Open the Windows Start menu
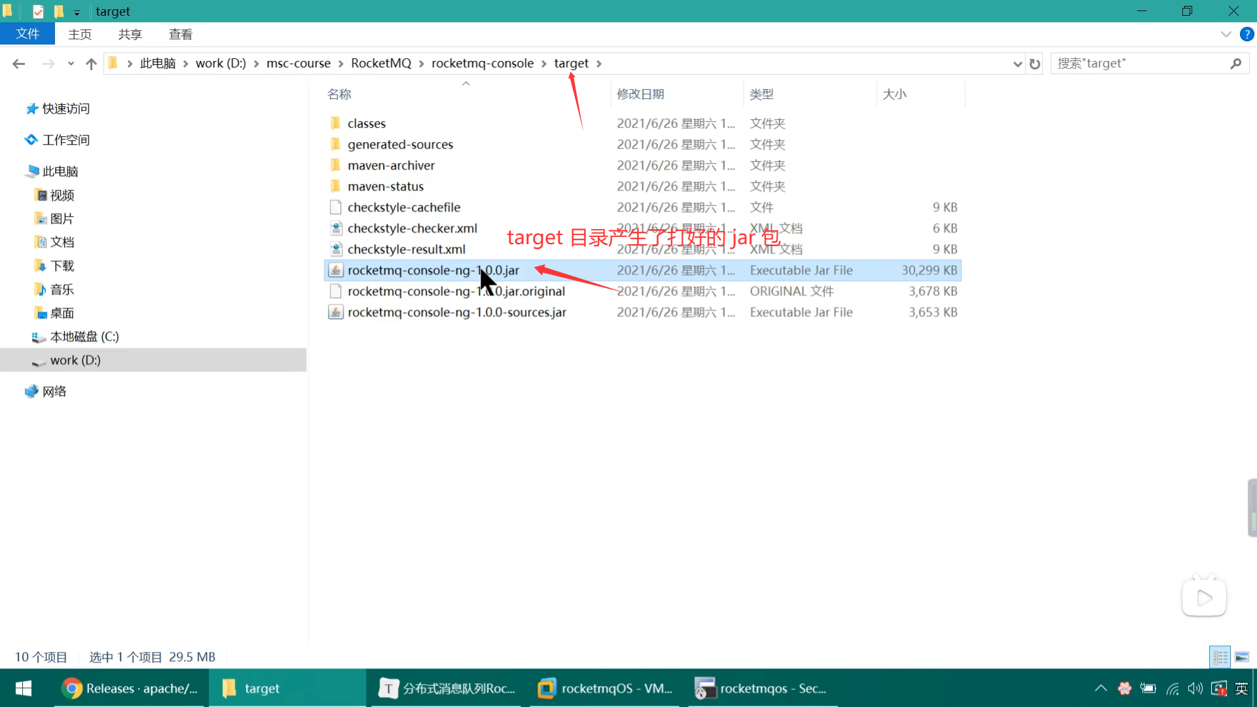This screenshot has width=1257, height=707. [24, 688]
